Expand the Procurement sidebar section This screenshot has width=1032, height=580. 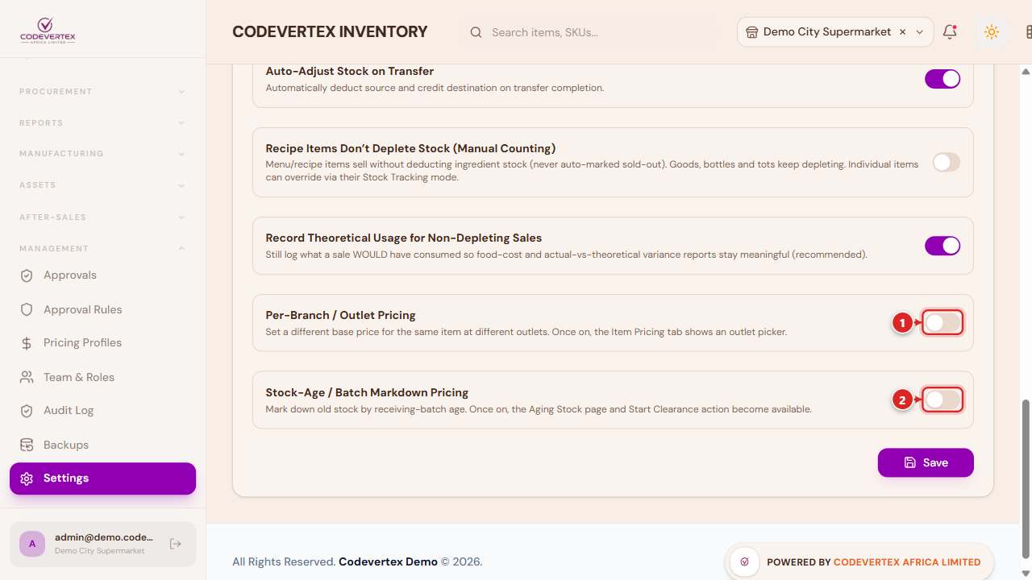coord(102,92)
